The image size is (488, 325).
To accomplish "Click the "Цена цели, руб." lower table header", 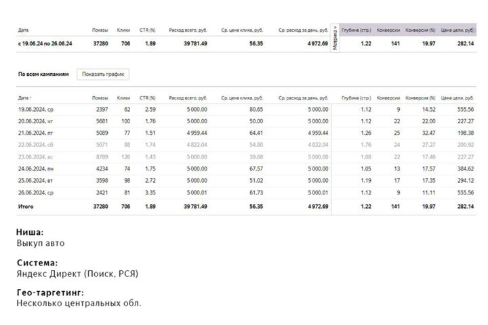I will click(457, 98).
